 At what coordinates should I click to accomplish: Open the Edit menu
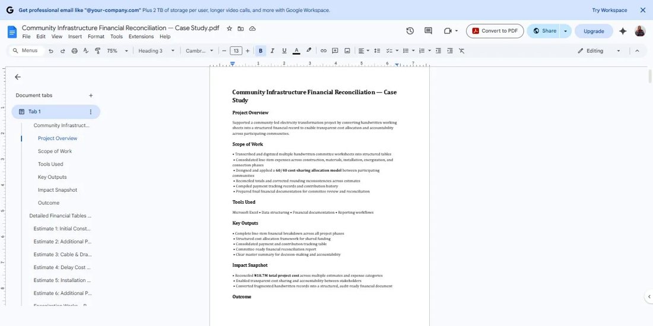(41, 37)
